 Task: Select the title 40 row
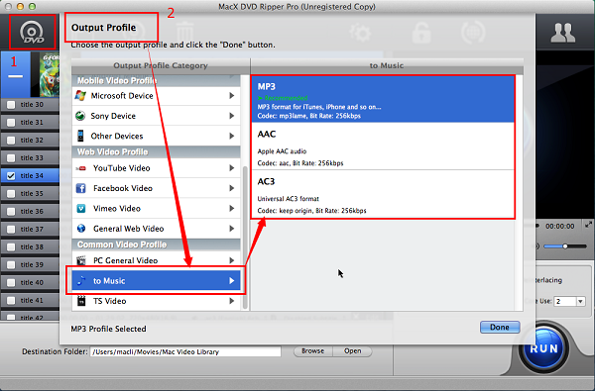(x=30, y=282)
